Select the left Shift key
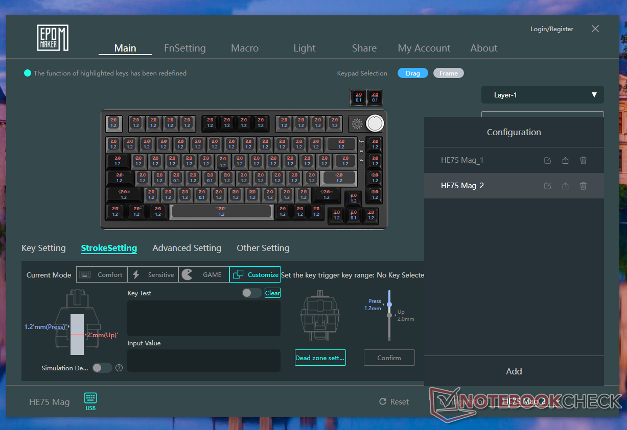Screen dimensions: 627x430 (123, 194)
